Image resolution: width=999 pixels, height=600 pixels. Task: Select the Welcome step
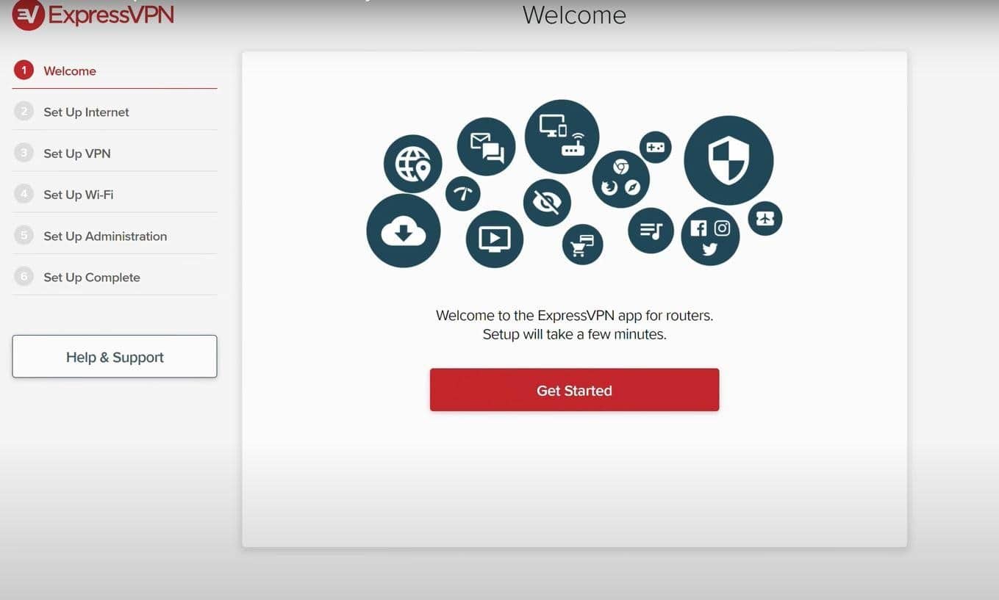point(115,71)
